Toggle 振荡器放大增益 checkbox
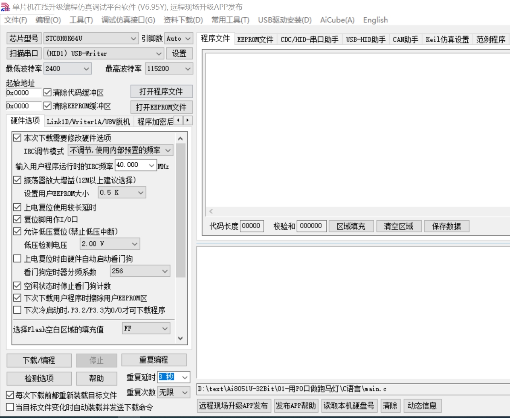Viewport: 510px width, 418px height. [x=17, y=180]
